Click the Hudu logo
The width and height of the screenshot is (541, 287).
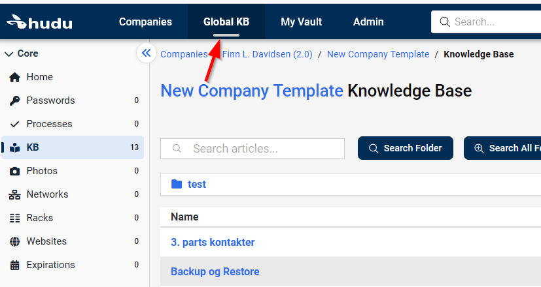coord(39,22)
